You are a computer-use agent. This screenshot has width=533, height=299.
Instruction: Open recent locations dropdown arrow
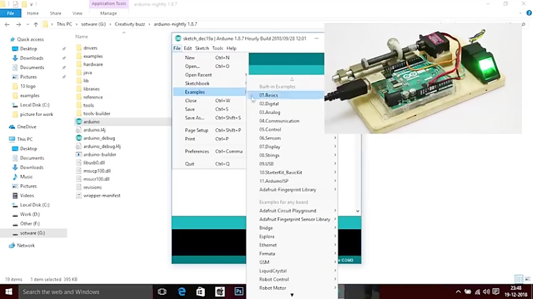tap(27, 24)
